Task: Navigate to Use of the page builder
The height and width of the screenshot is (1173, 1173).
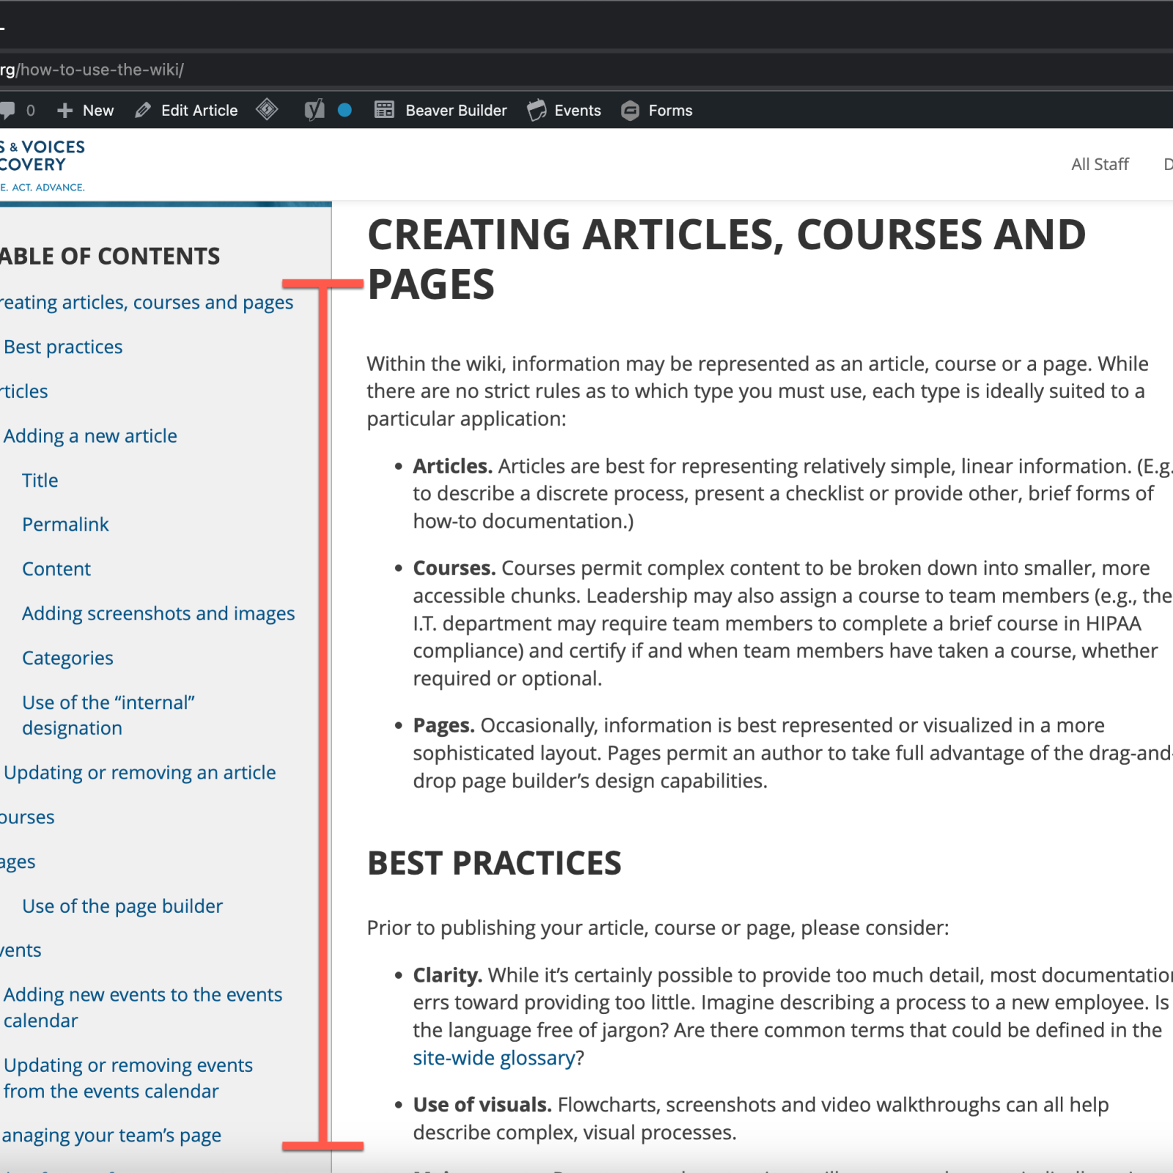Action: [x=122, y=906]
